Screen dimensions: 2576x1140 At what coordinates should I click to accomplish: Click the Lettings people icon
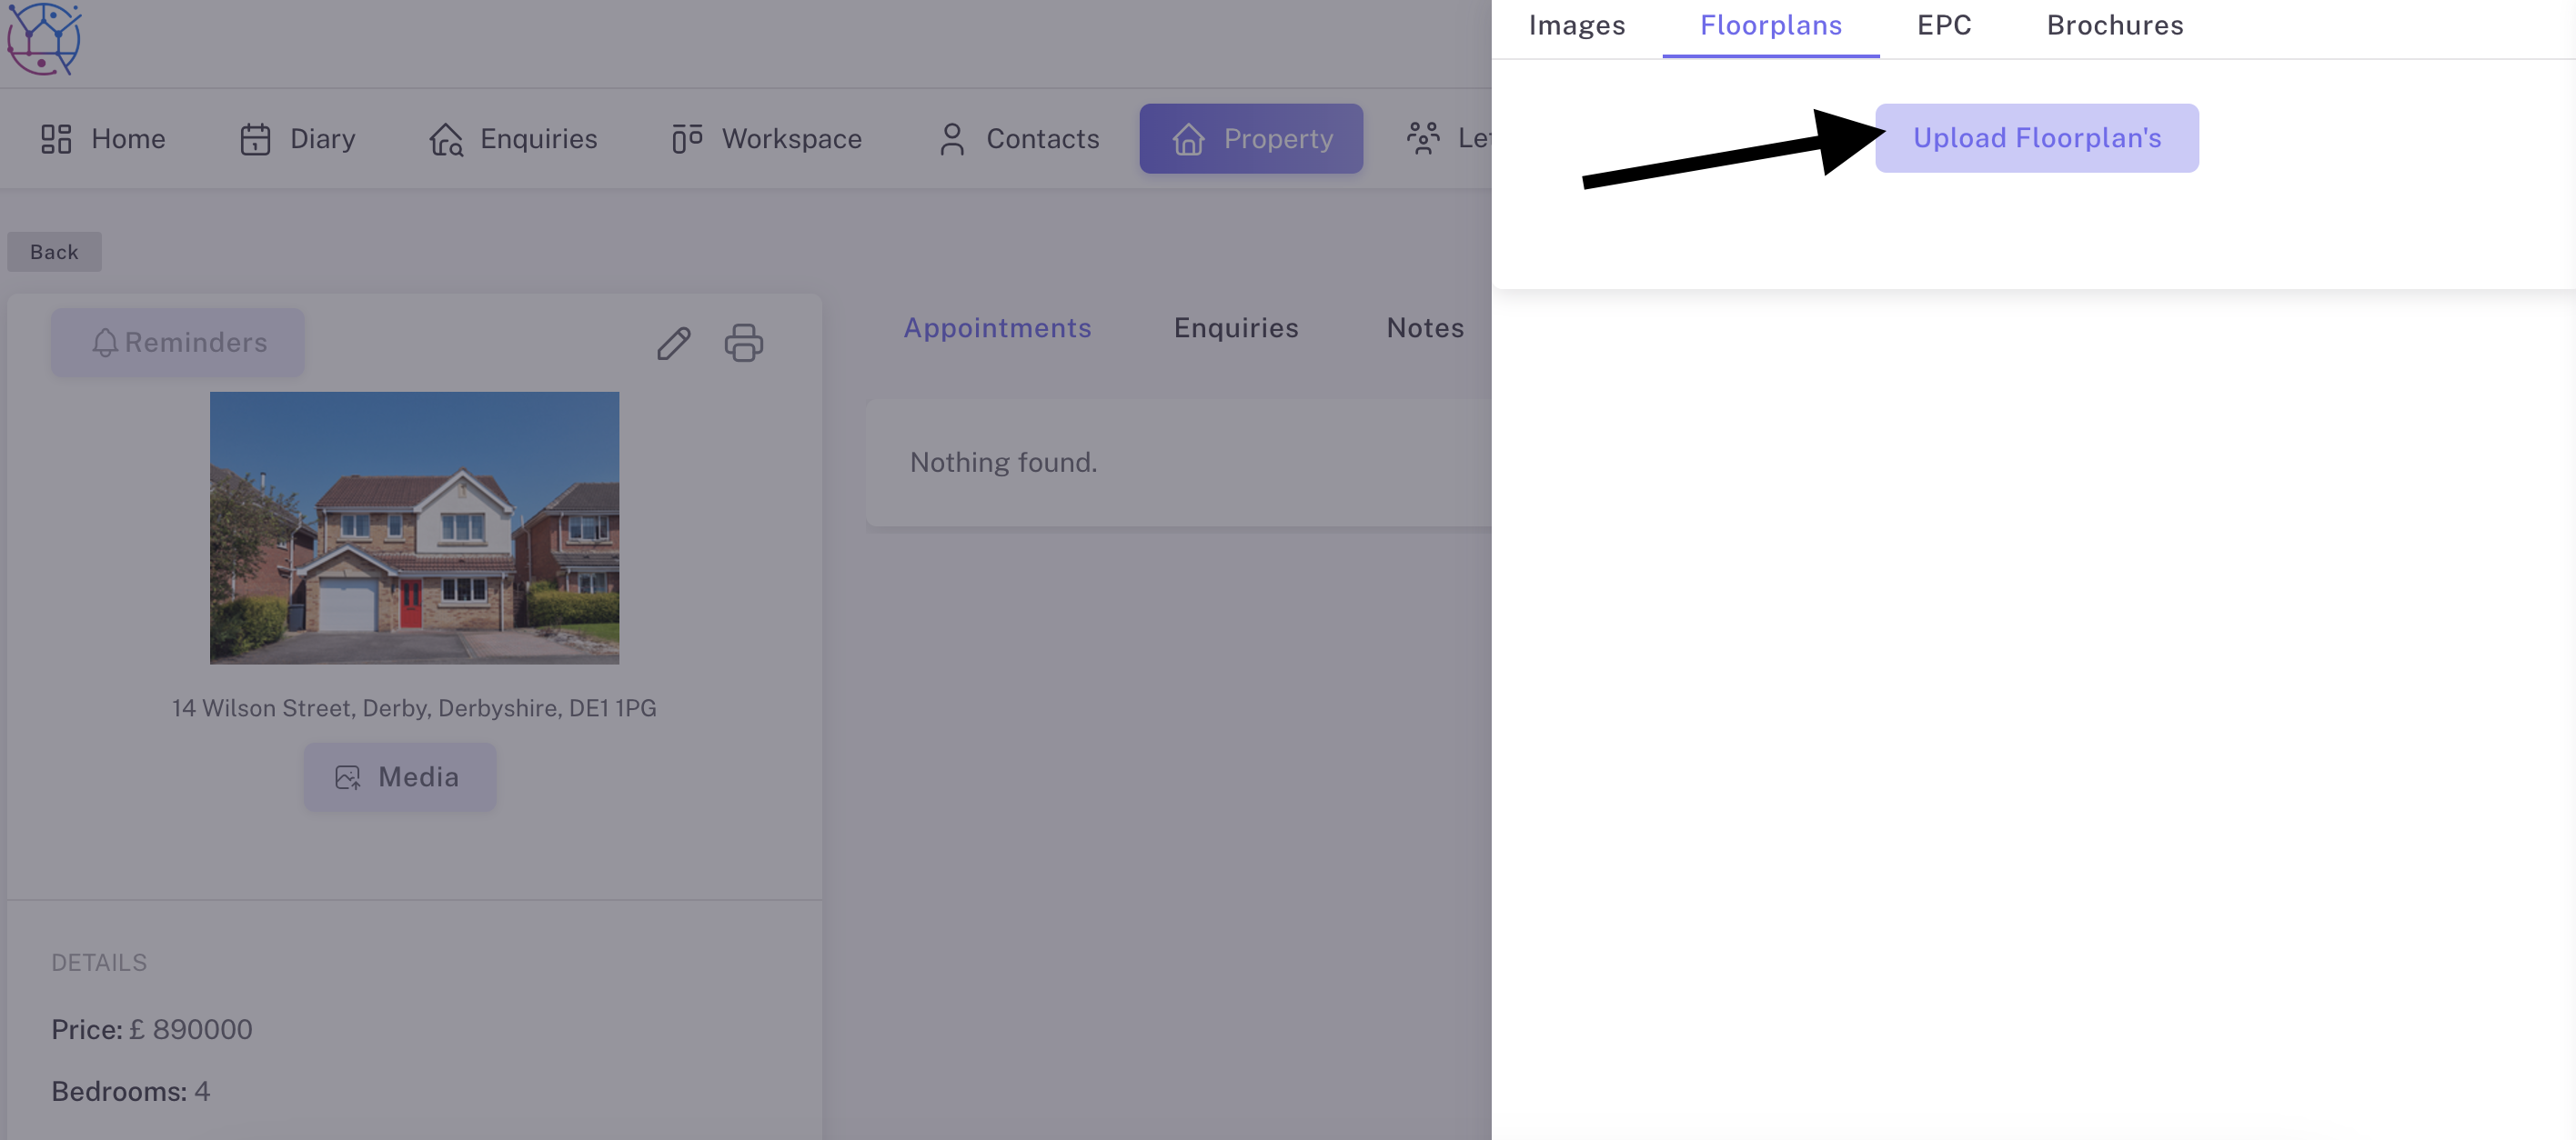(1423, 138)
